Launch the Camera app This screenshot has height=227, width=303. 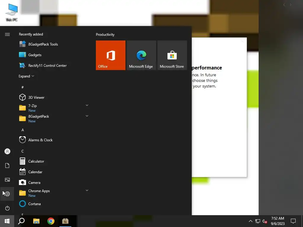[54, 182]
